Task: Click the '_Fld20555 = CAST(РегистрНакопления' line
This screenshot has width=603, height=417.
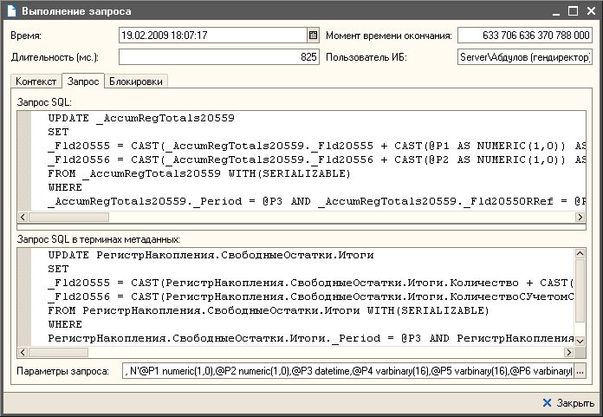Action: [x=311, y=283]
